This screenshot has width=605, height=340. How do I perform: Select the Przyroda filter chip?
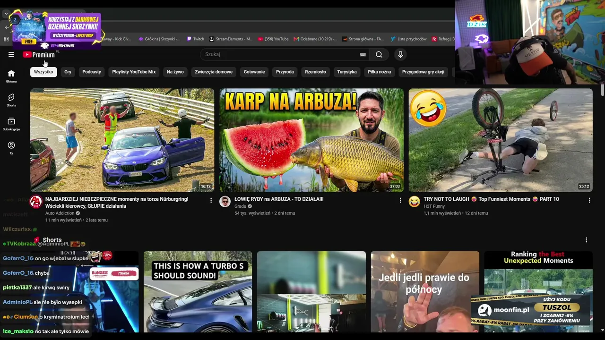pyautogui.click(x=285, y=72)
